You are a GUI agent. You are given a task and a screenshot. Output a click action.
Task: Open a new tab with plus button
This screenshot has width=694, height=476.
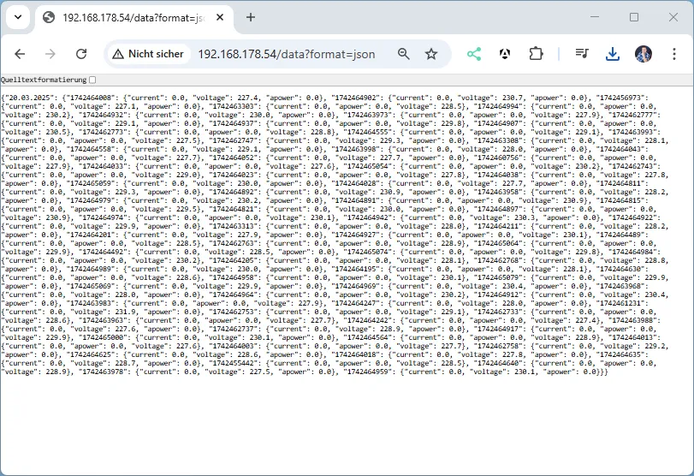[x=251, y=17]
